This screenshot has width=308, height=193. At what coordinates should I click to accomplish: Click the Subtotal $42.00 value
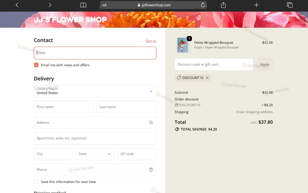click(267, 93)
